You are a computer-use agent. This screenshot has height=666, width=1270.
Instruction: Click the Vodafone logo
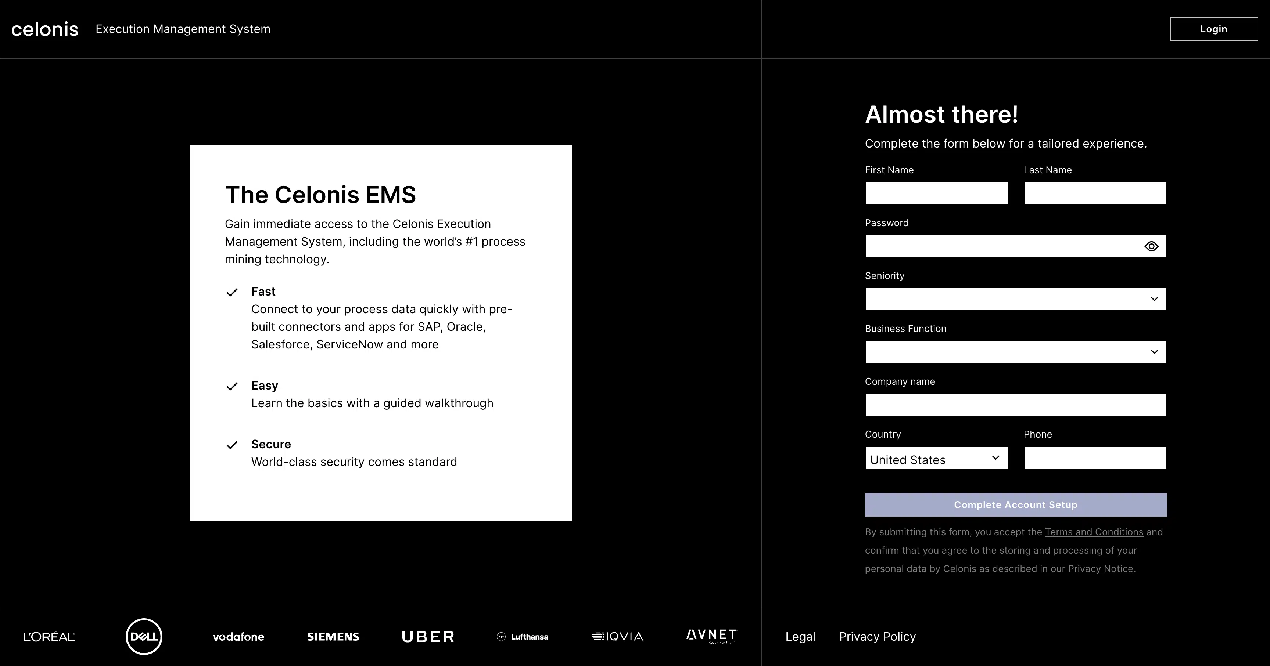point(238,637)
